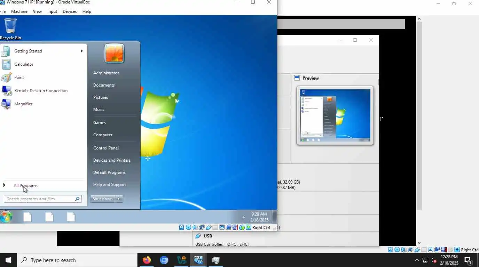Open Music from the Start menu
479x267 pixels.
coord(99,110)
